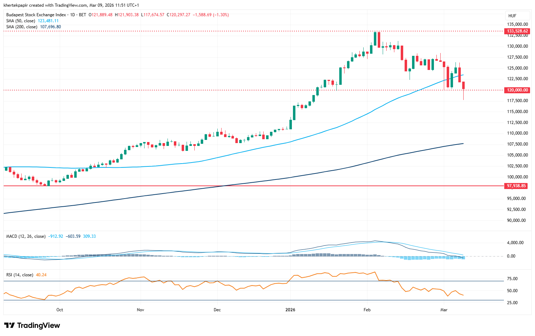535x336 pixels.
Task: Click the MACD histogram value 309.33
Action: (x=89, y=236)
